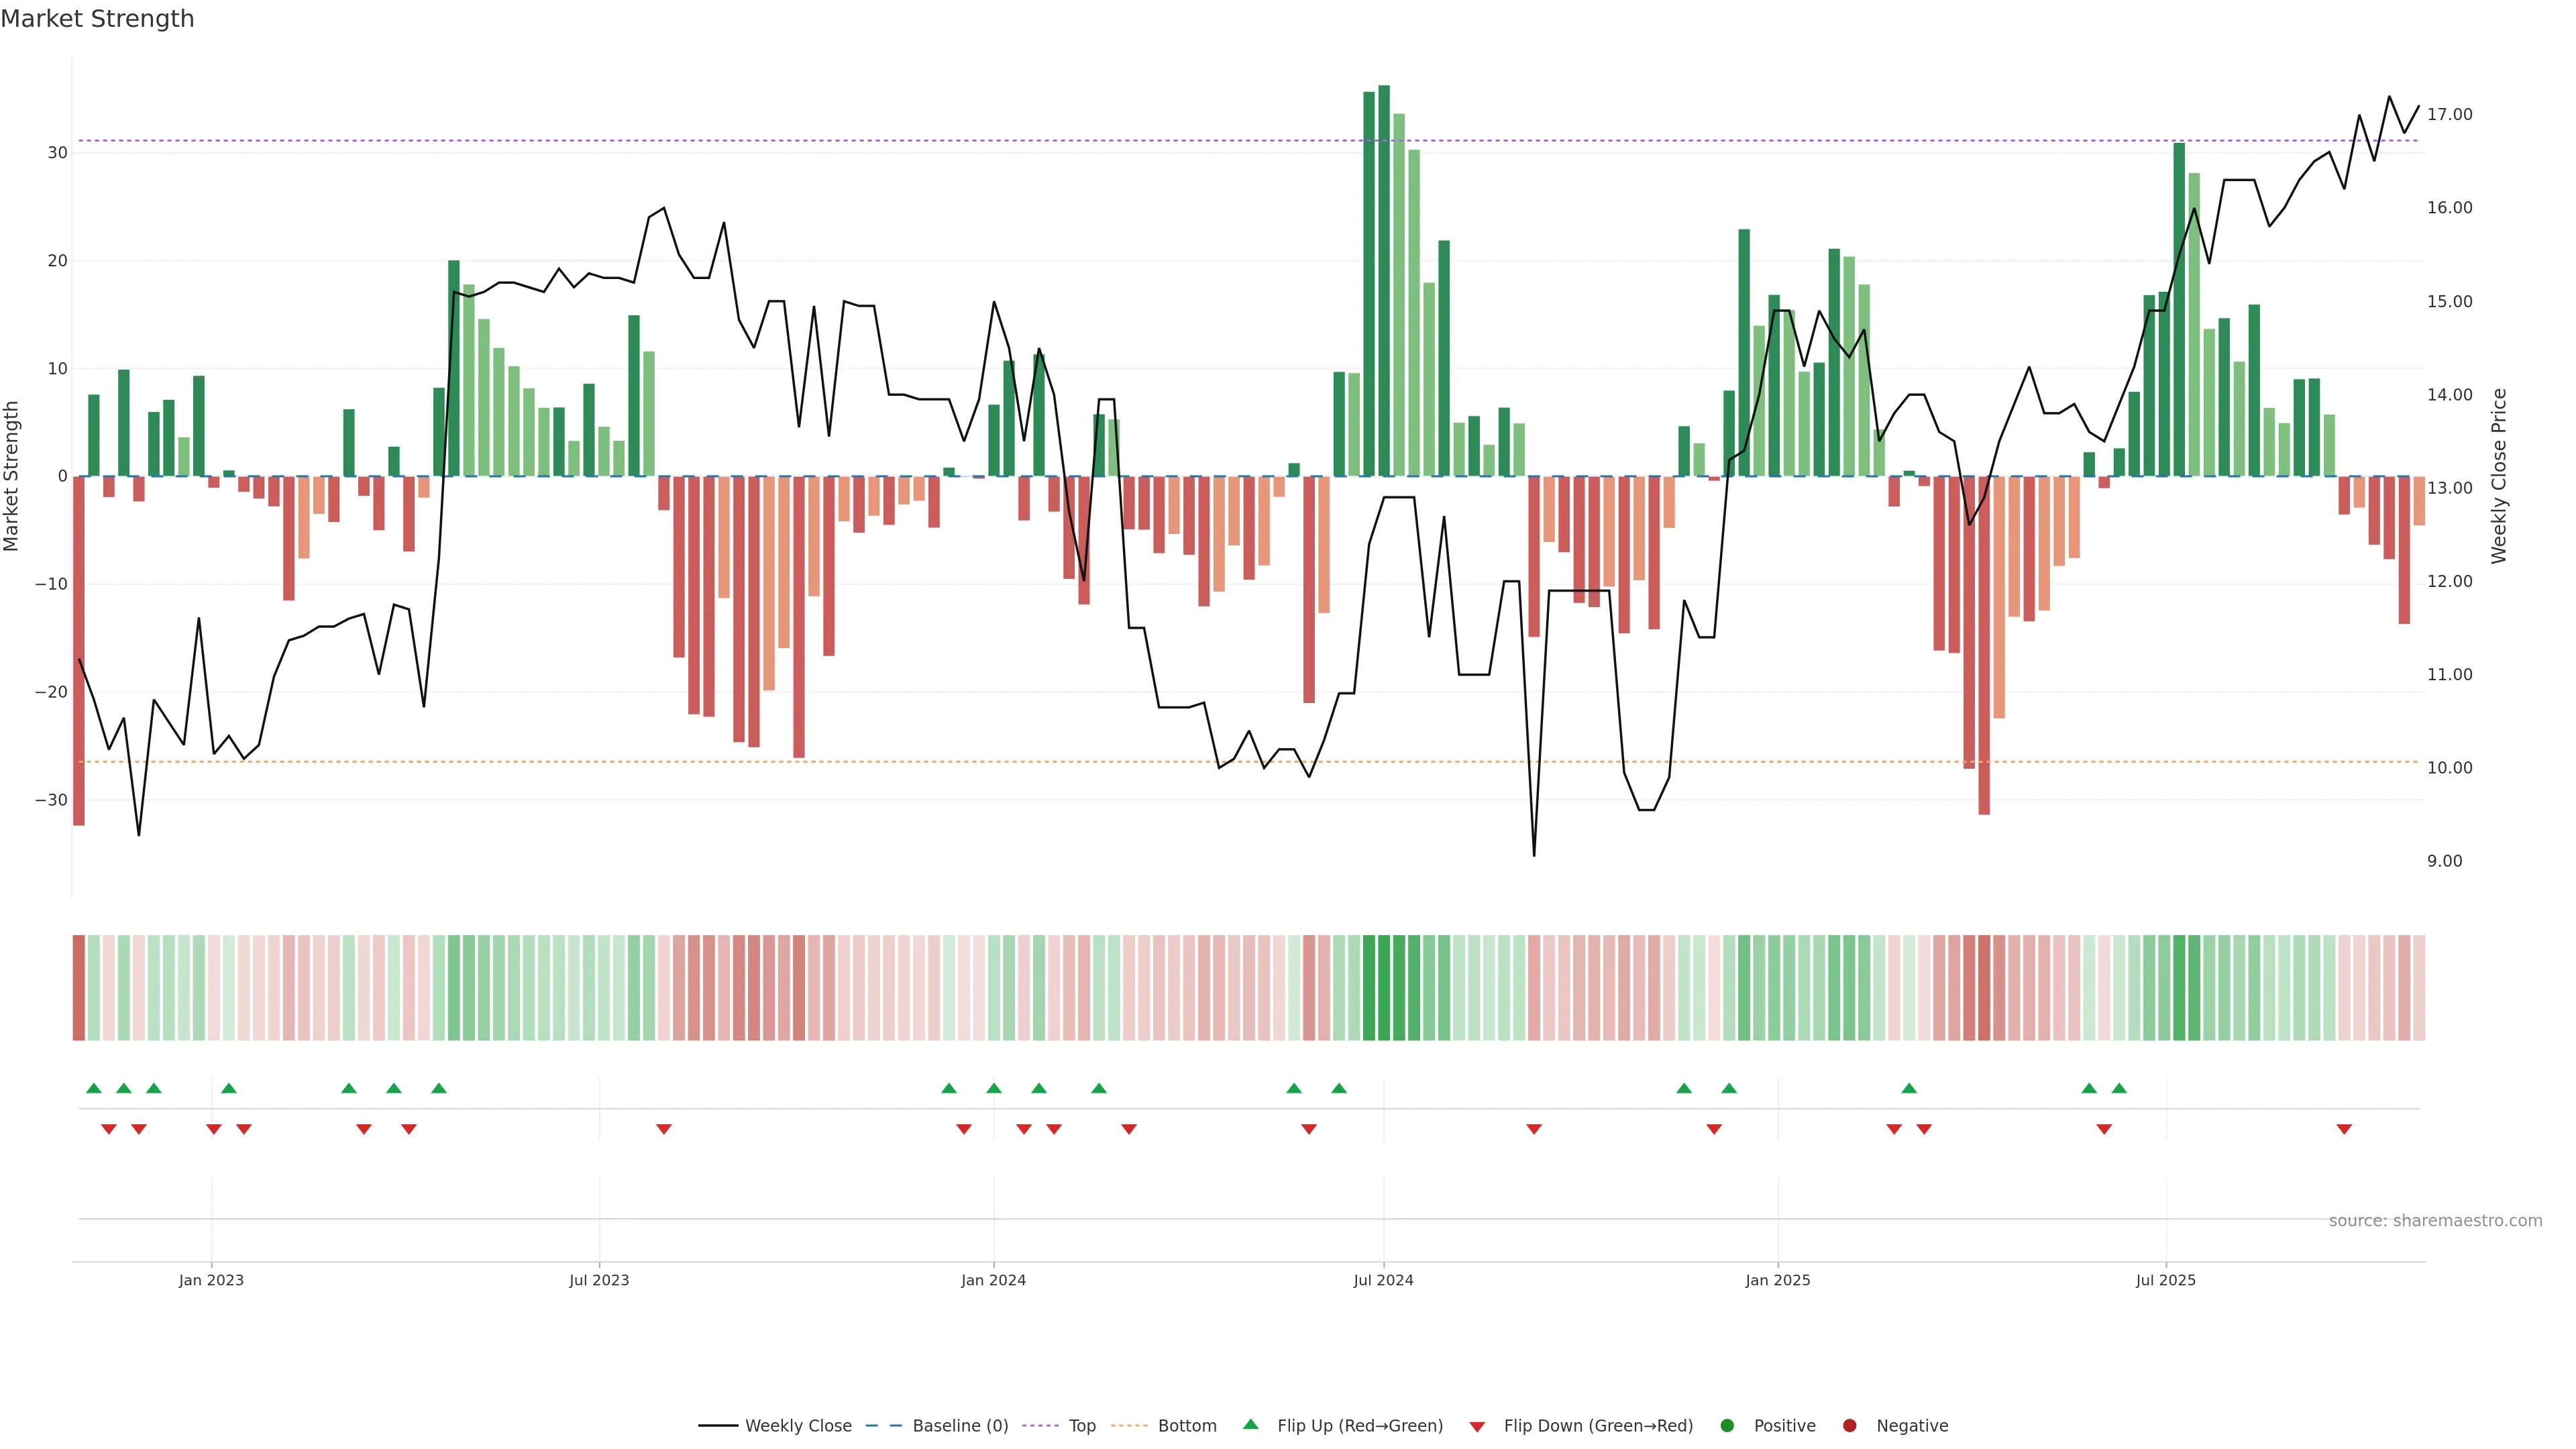
Task: Click the green Flip Up triangle legend icon
Action: pyautogui.click(x=1250, y=1424)
